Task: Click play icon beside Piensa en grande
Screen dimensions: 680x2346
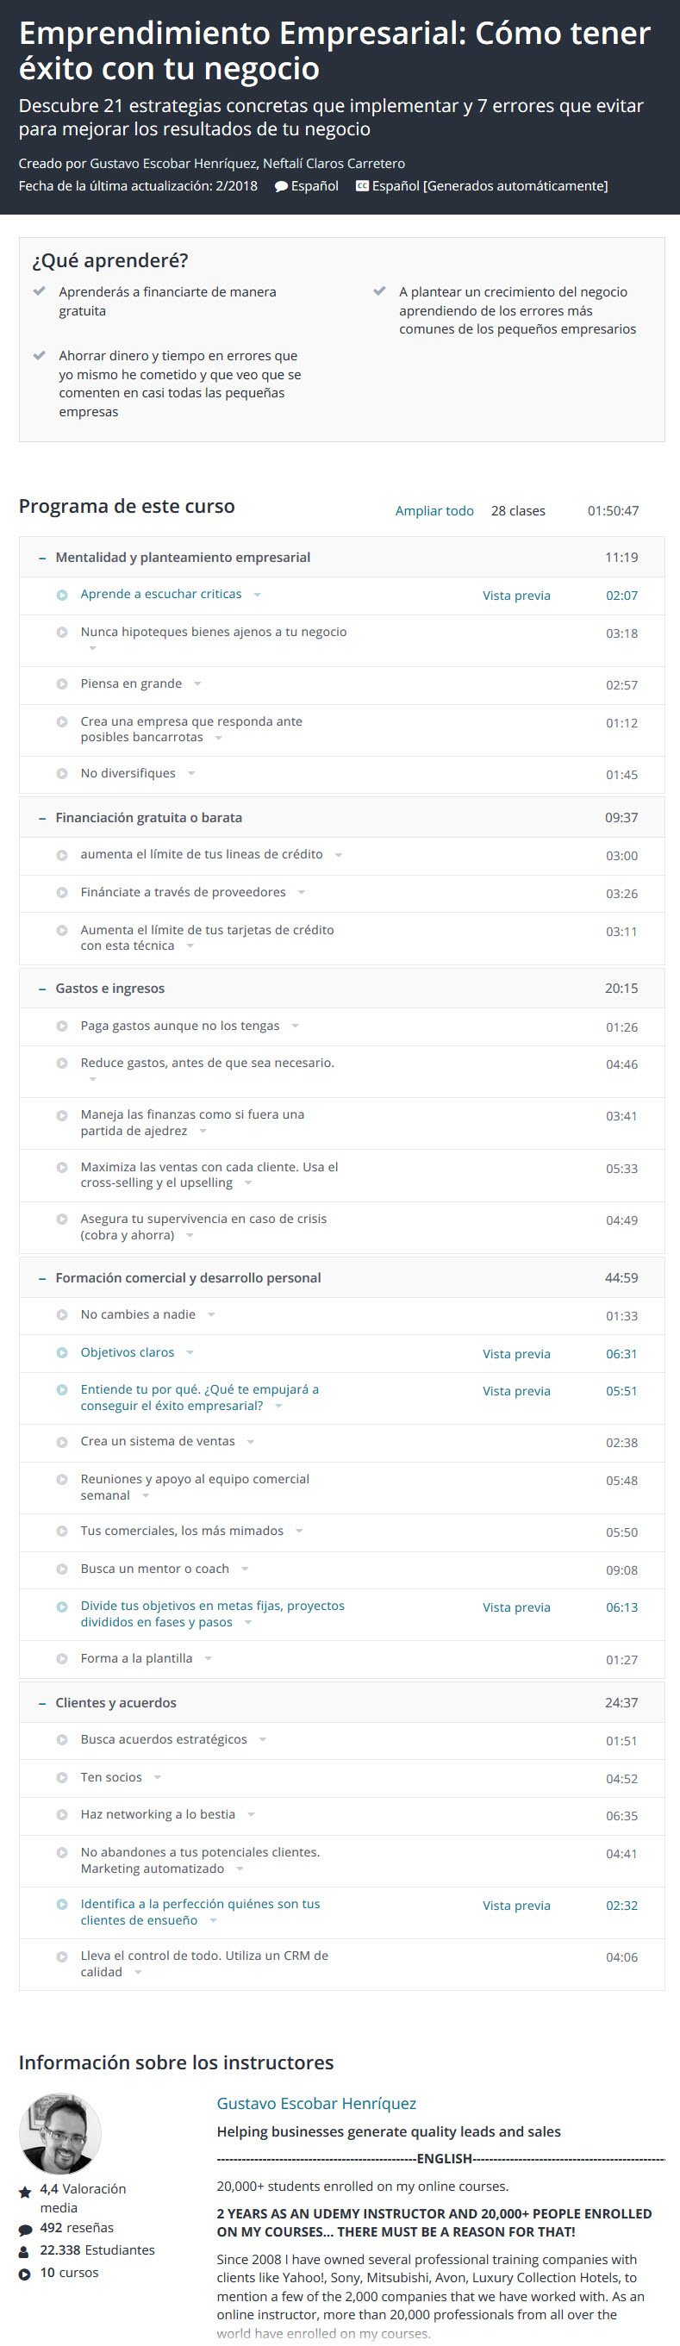Action: point(62,684)
